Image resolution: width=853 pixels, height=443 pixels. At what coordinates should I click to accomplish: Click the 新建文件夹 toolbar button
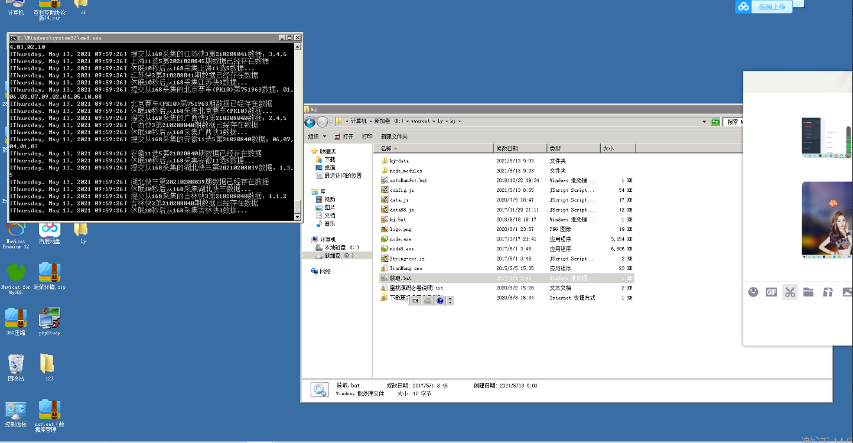(394, 136)
